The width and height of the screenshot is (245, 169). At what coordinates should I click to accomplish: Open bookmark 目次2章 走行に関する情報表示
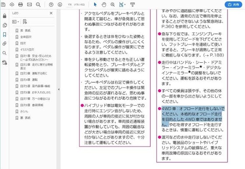click(x=36, y=67)
